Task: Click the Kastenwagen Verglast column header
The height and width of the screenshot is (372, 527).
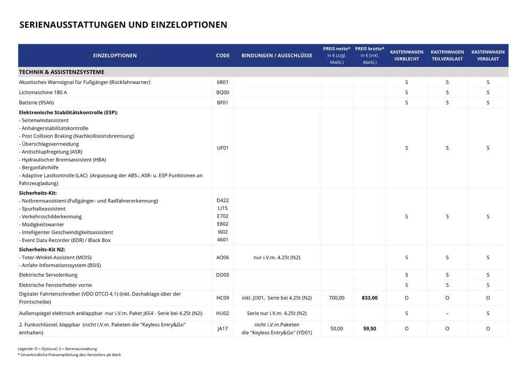Action: point(488,55)
